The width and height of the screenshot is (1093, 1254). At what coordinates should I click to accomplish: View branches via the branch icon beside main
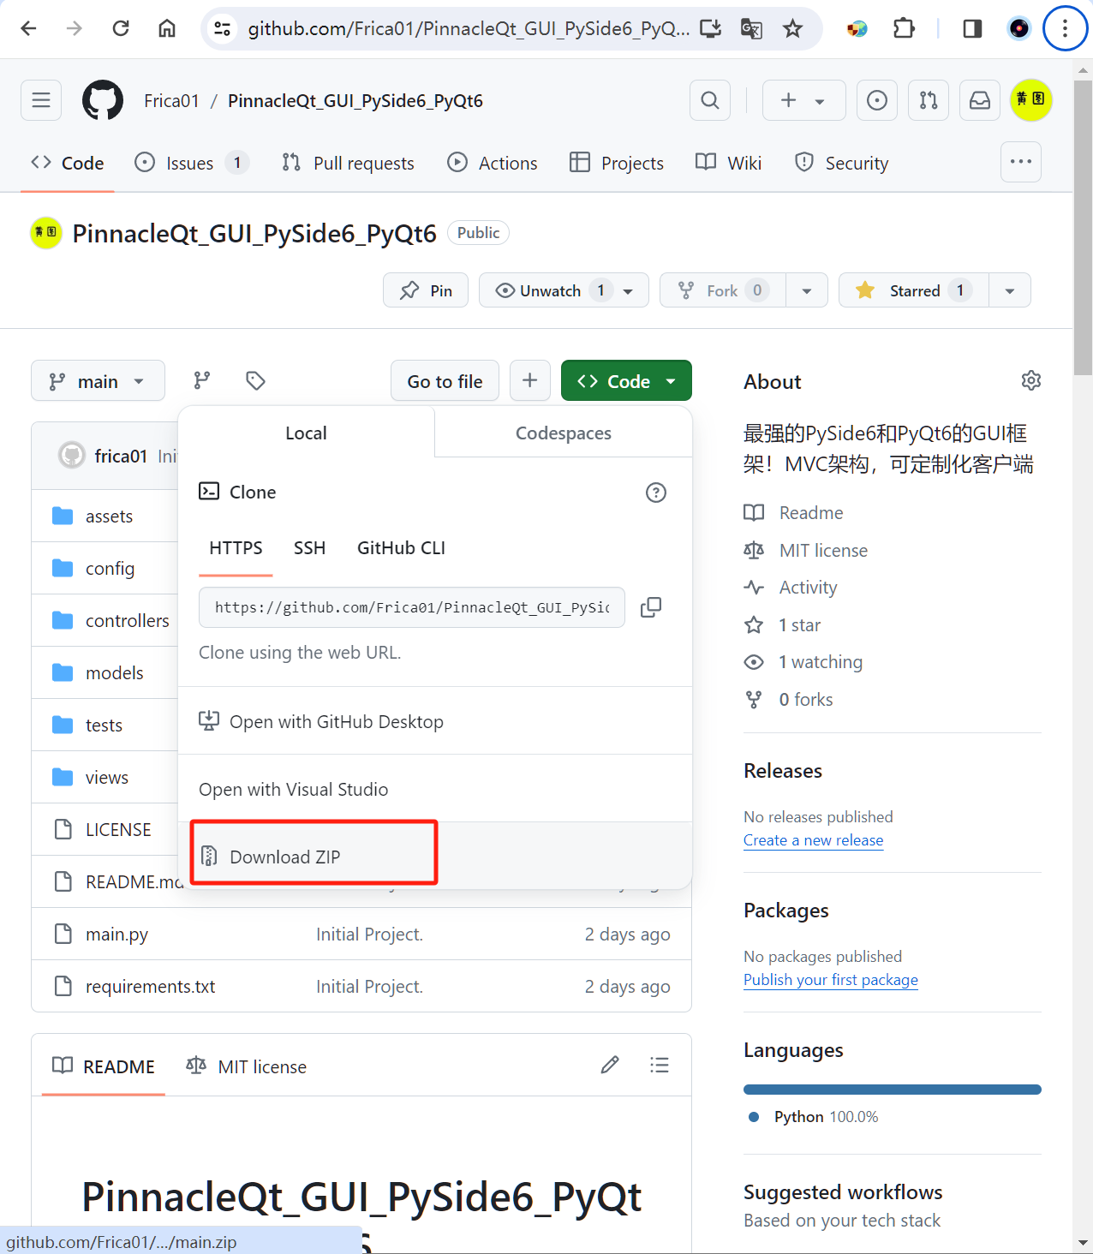click(202, 380)
